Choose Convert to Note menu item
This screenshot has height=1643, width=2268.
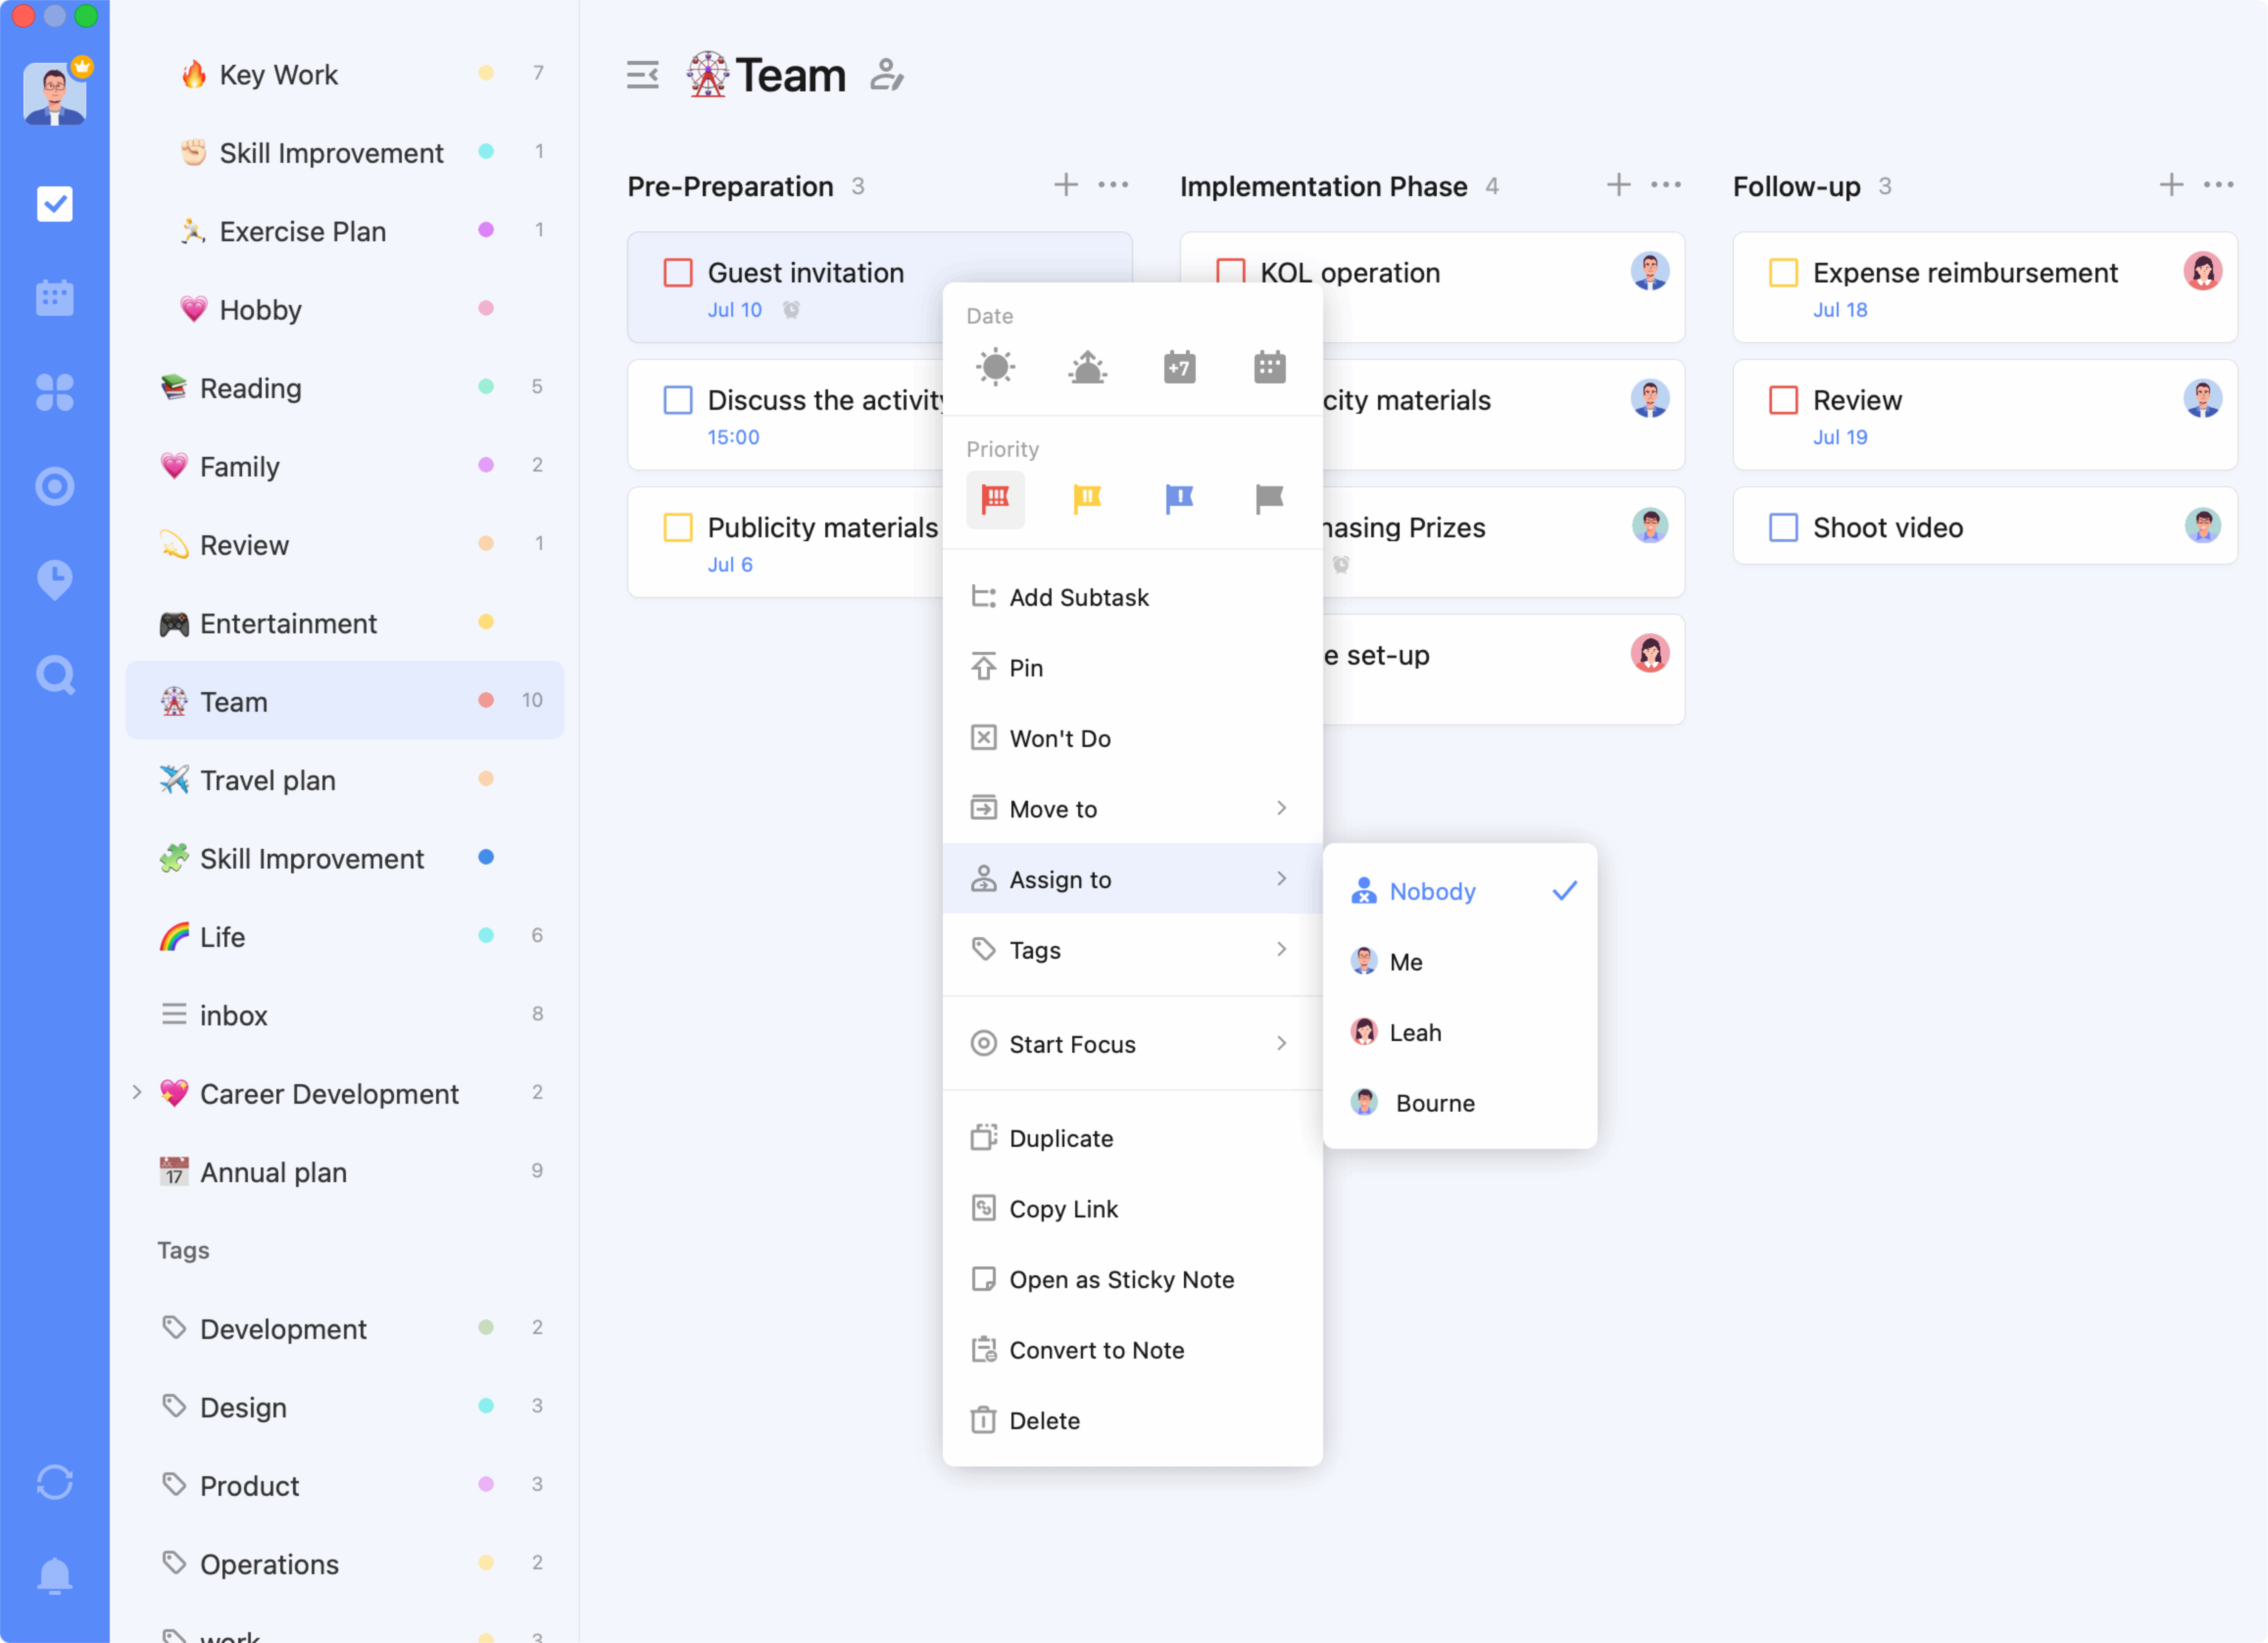(x=1096, y=1350)
